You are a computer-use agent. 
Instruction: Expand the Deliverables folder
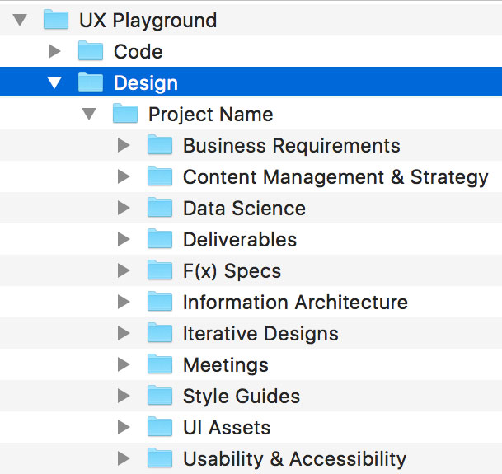(124, 239)
